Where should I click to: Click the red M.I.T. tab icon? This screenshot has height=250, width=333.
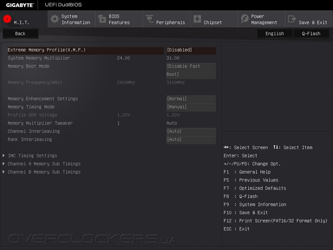(7, 19)
